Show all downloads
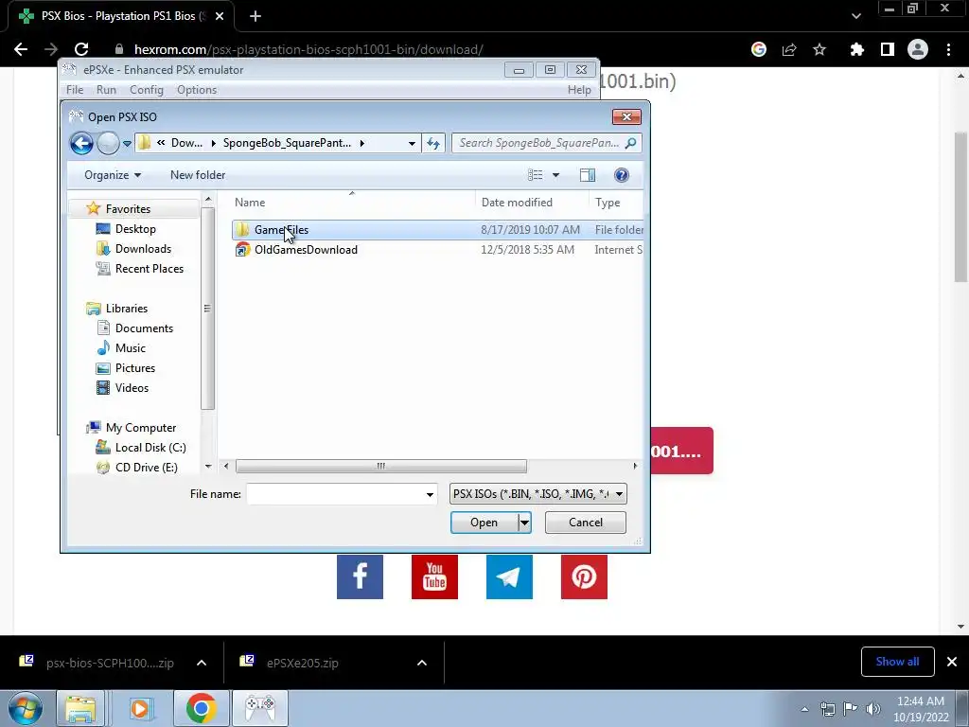Viewport: 969px width, 727px height. pos(897,662)
